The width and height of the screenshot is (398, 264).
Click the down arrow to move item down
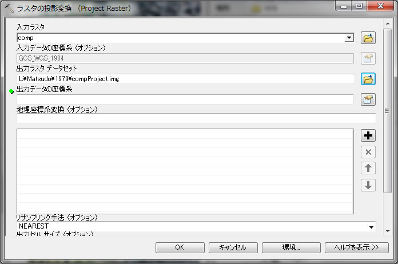(x=368, y=185)
